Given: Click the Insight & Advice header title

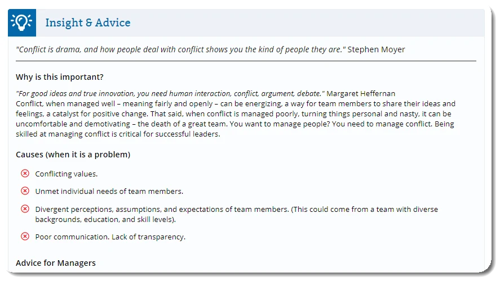Looking at the screenshot, I should [87, 23].
